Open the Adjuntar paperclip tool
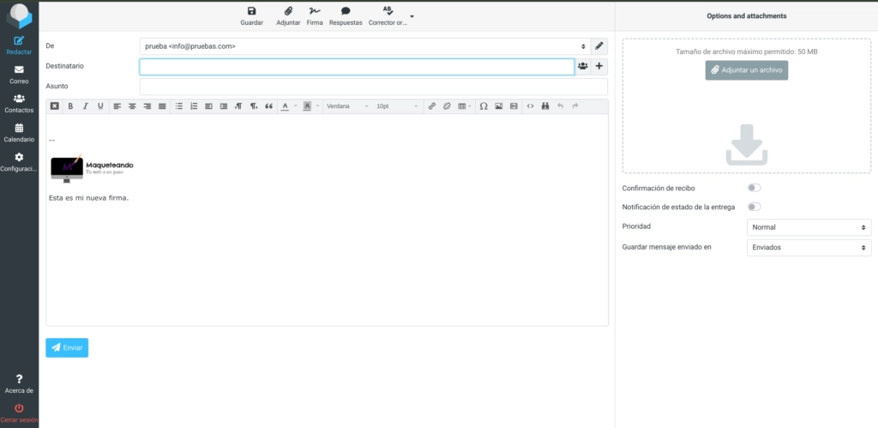The height and width of the screenshot is (428, 878). tap(288, 15)
